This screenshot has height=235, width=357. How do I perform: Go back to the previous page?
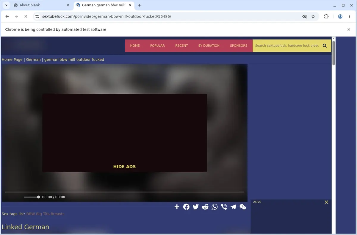pyautogui.click(x=7, y=16)
